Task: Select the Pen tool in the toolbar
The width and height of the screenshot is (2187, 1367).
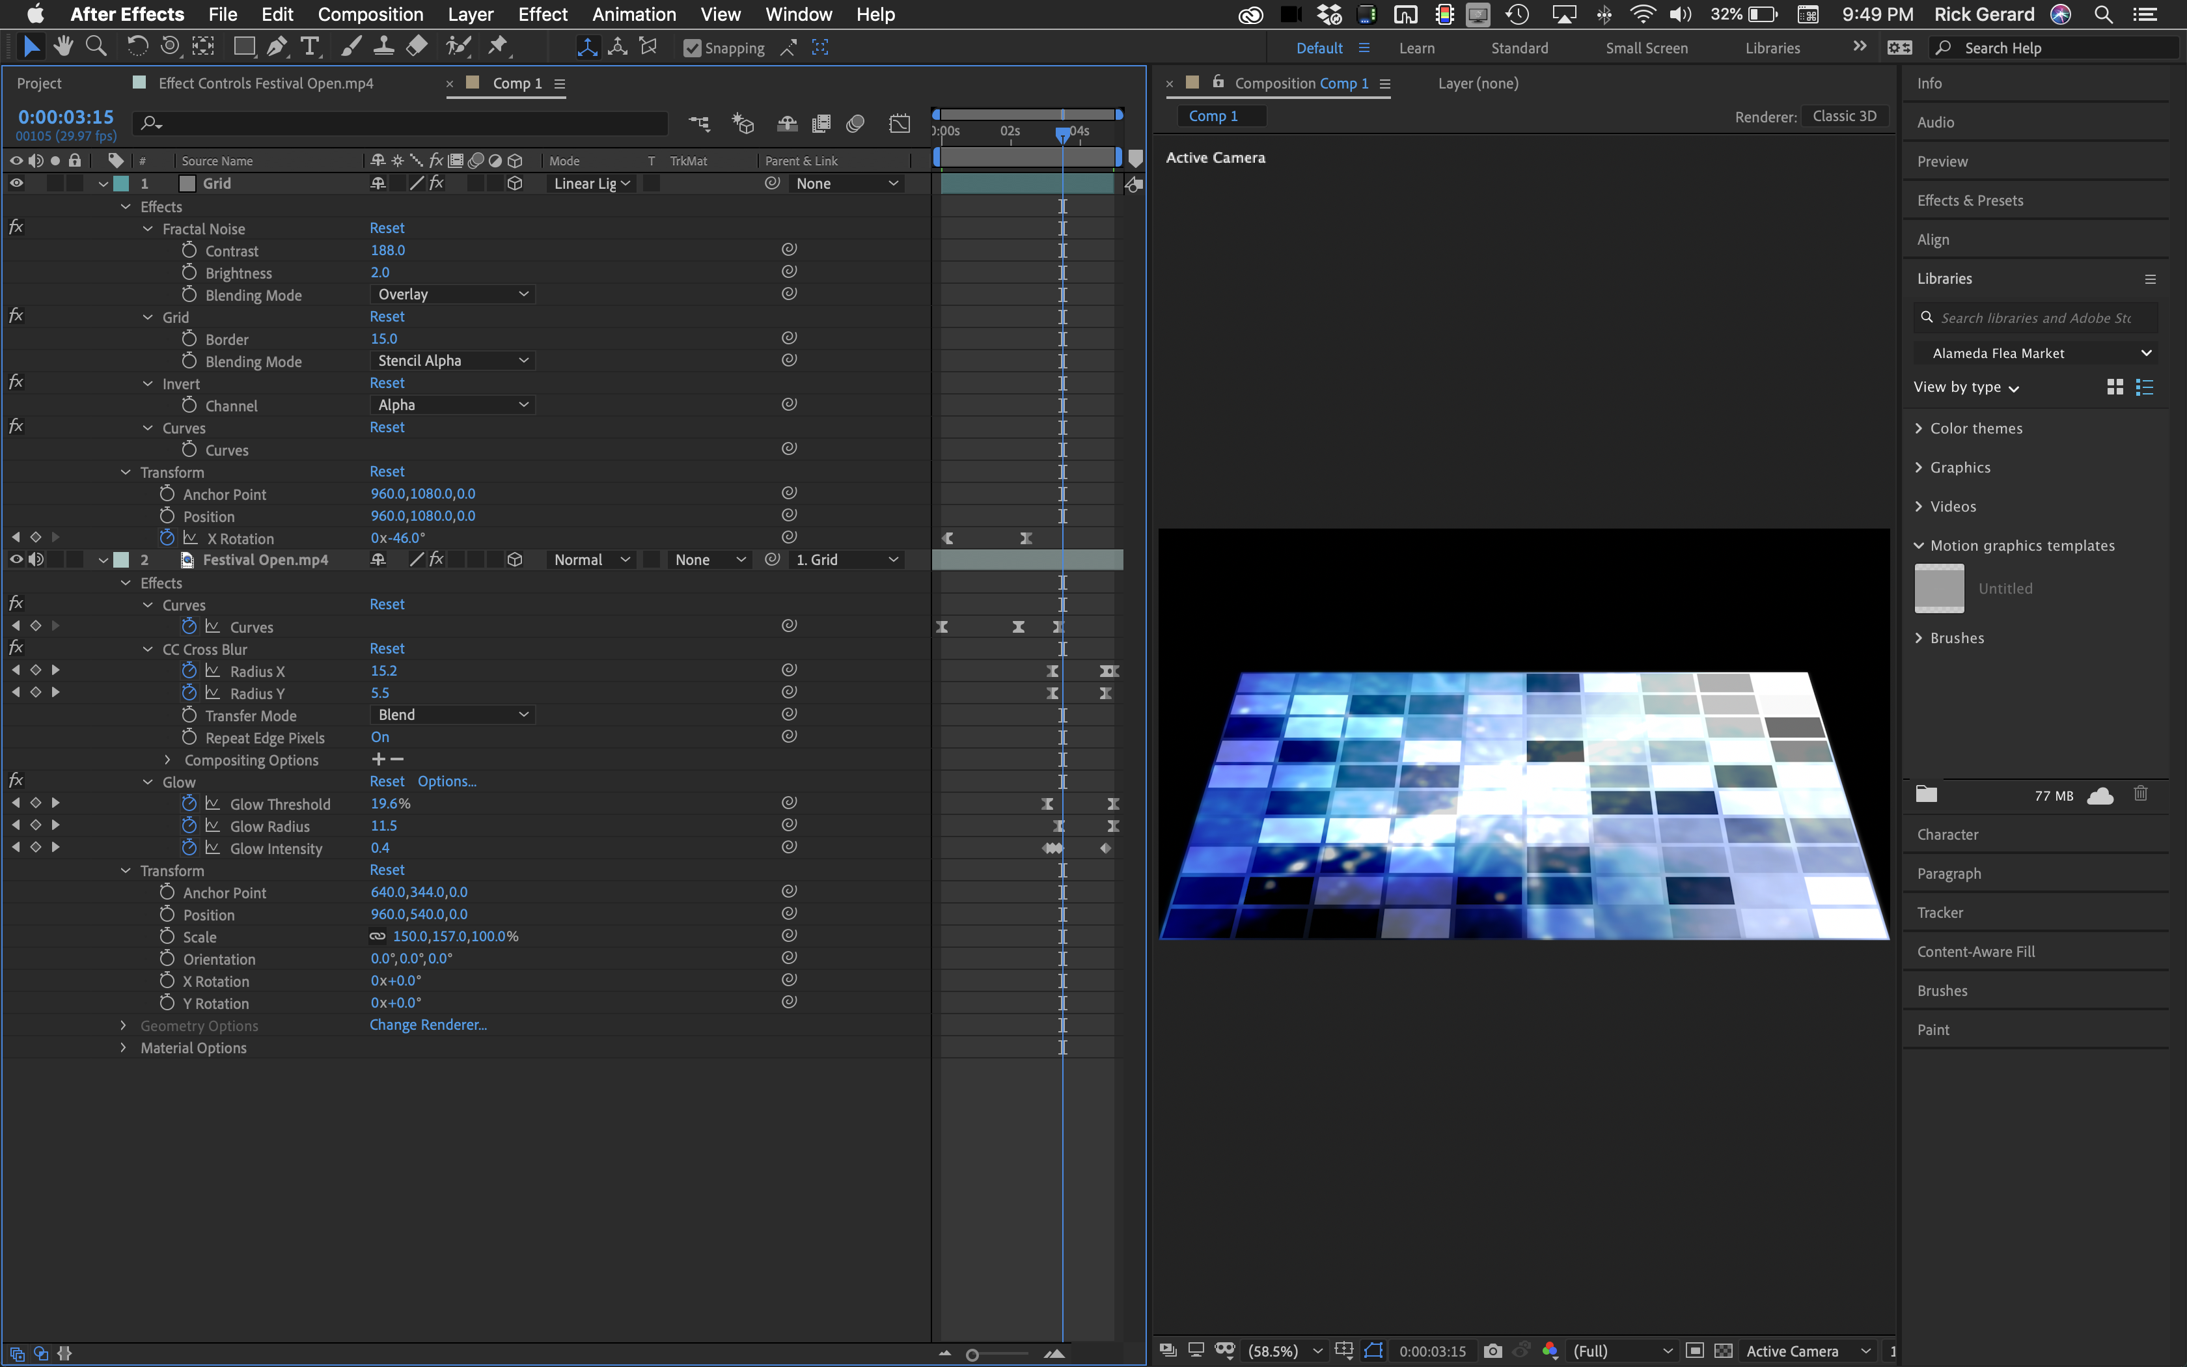Action: tap(277, 46)
